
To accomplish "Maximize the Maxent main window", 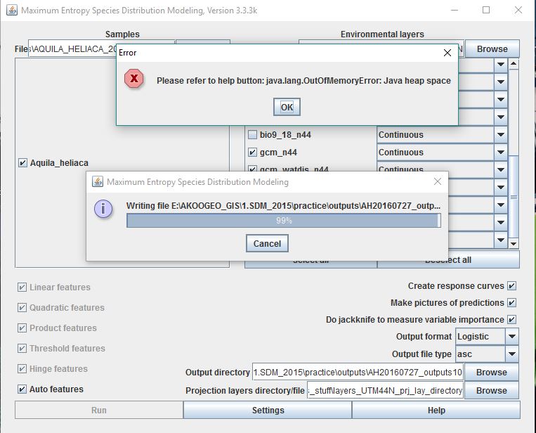I will point(485,10).
